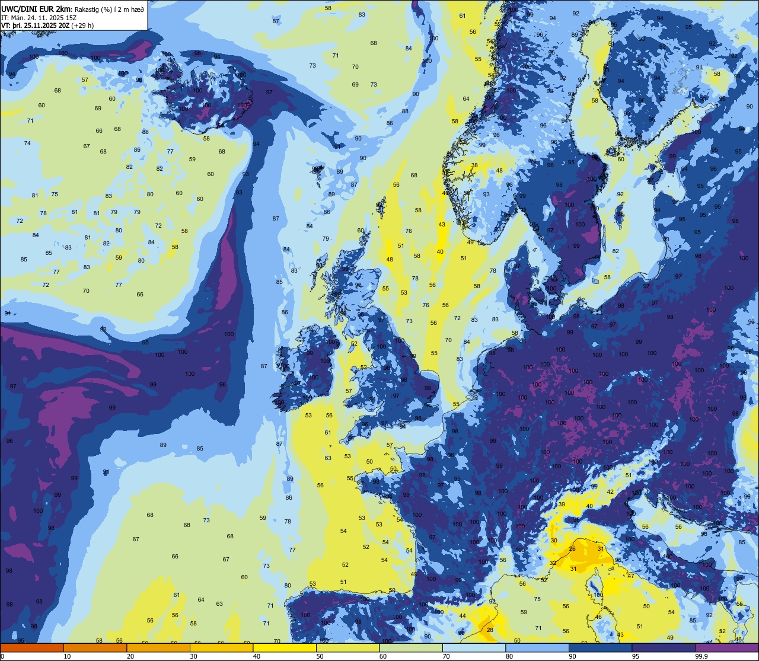Click the humidity value '28' on the map
This screenshot has height=661, width=759.
(490, 630)
